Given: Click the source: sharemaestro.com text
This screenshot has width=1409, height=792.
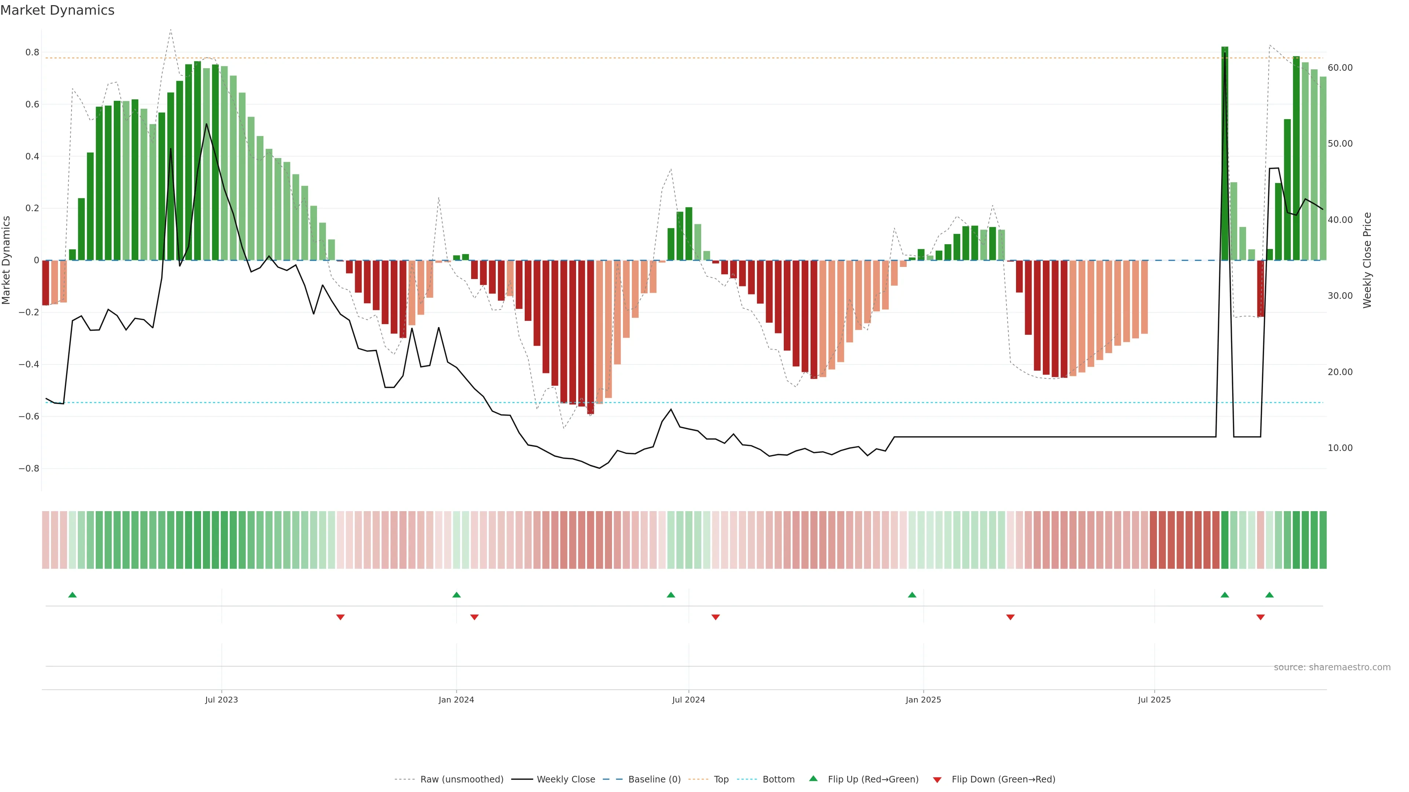Looking at the screenshot, I should [x=1332, y=667].
